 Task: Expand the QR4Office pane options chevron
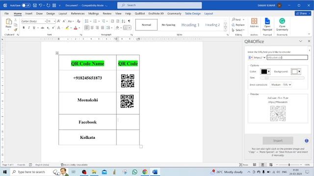tap(300, 41)
